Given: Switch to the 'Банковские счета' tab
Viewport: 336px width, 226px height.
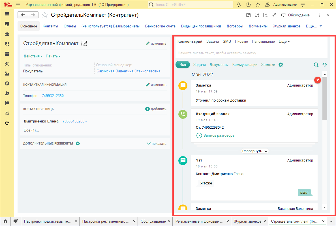Looking at the screenshot, I should pyautogui.click(x=160, y=26).
